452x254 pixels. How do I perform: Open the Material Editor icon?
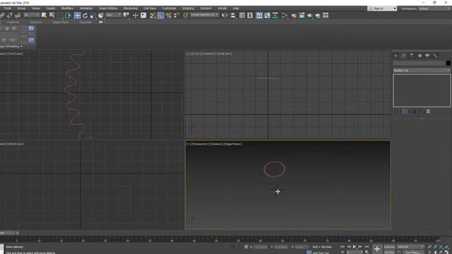pos(285,16)
